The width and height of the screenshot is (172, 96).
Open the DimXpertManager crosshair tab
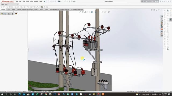point(13,14)
